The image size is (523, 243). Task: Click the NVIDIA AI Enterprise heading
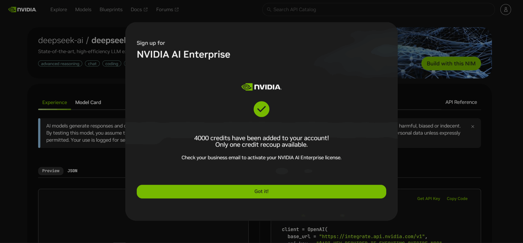(x=183, y=54)
